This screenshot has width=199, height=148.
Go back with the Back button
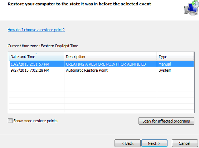point(127,143)
